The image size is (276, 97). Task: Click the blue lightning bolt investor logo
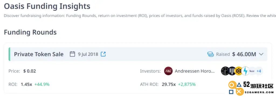coord(245,71)
